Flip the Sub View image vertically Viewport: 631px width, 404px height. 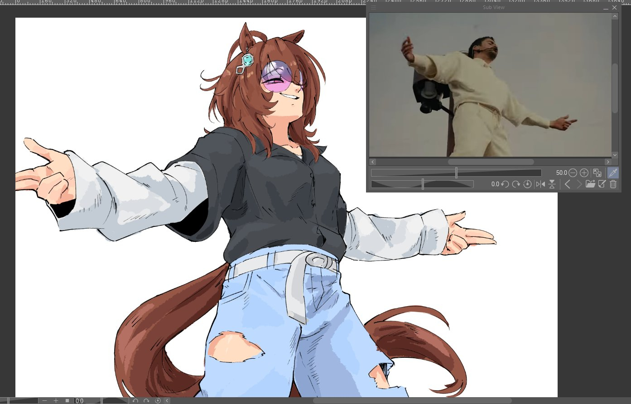click(552, 184)
